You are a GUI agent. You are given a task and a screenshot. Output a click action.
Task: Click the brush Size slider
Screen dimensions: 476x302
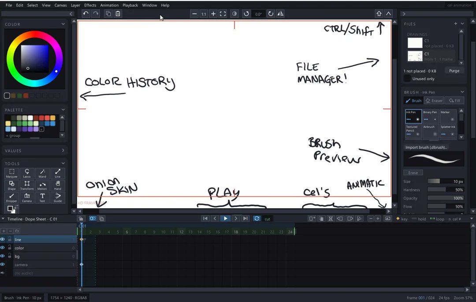click(446, 181)
